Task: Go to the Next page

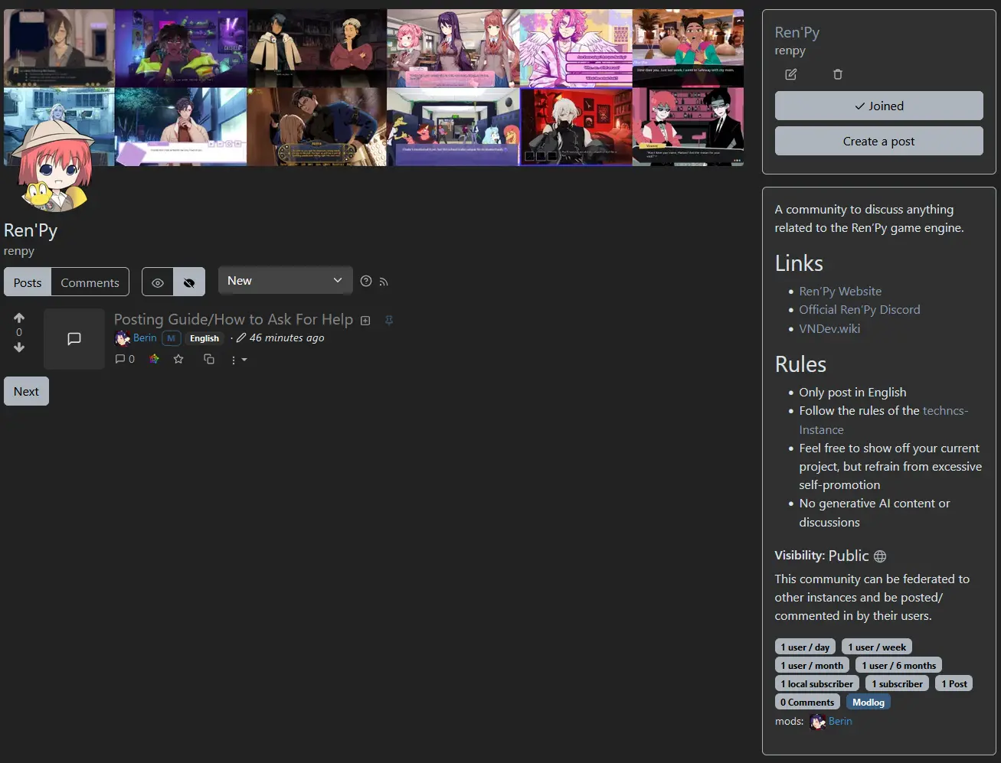Action: click(26, 391)
